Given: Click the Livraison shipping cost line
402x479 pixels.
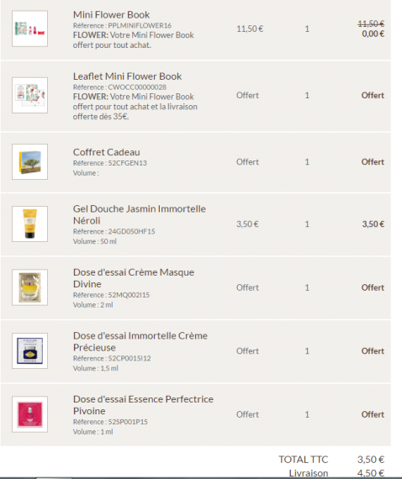Looking at the screenshot, I should (336, 473).
